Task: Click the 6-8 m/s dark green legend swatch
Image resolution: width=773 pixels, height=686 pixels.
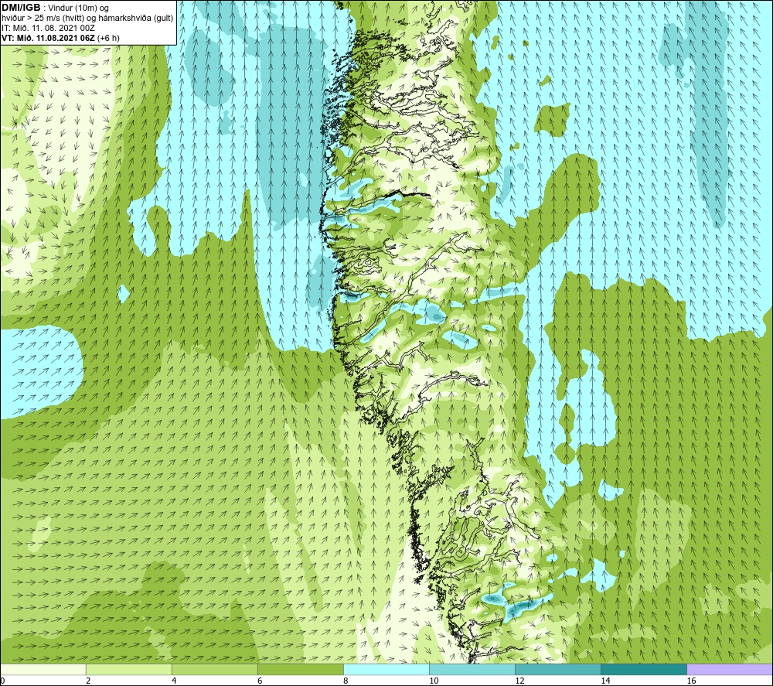Action: click(x=300, y=669)
